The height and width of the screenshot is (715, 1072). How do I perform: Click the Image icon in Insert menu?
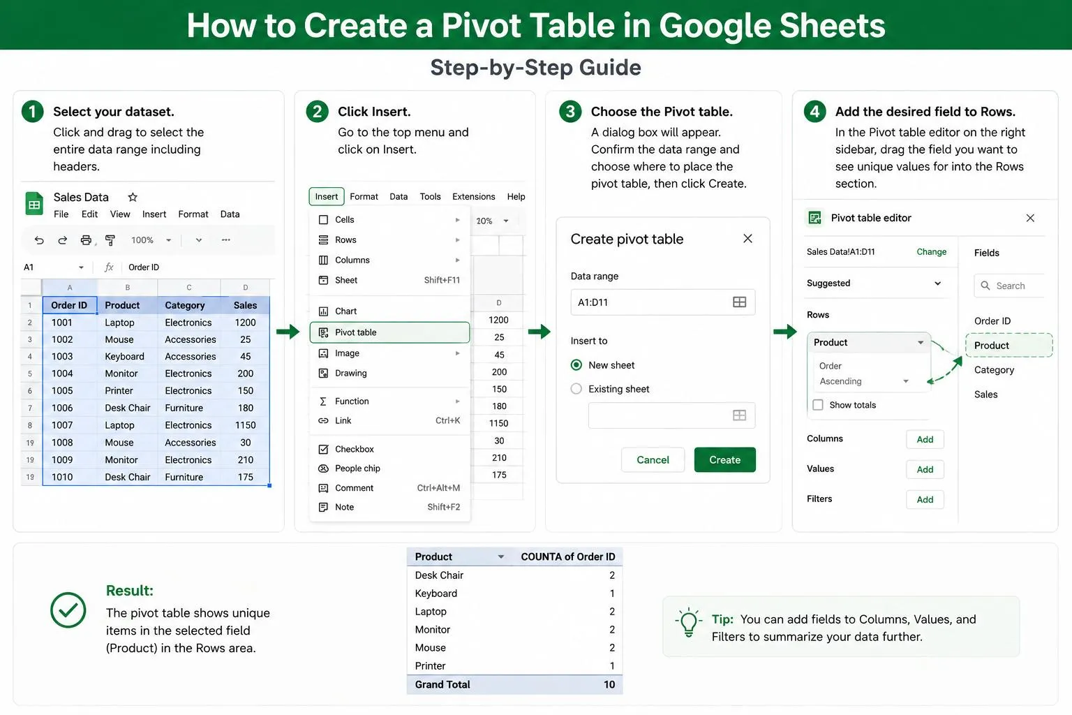click(323, 353)
